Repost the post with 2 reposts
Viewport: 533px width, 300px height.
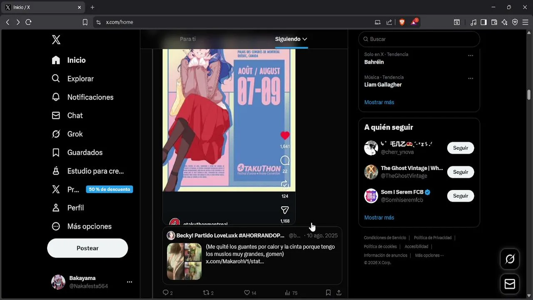tap(208, 293)
